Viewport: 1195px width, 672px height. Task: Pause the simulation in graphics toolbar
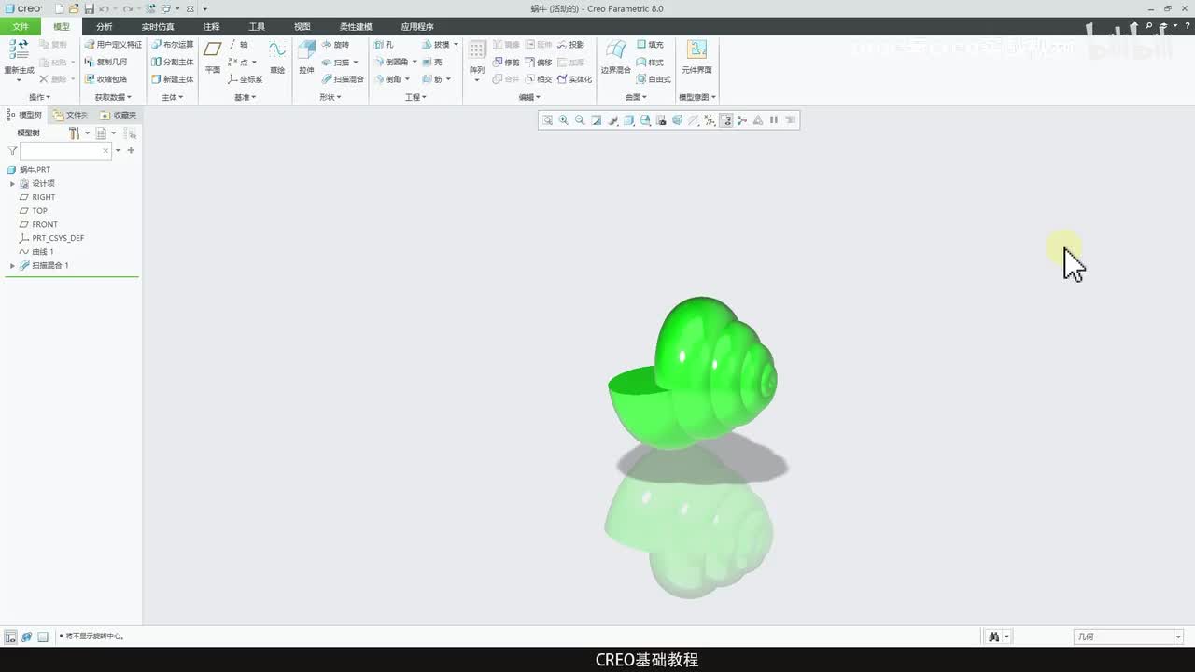[x=774, y=120]
